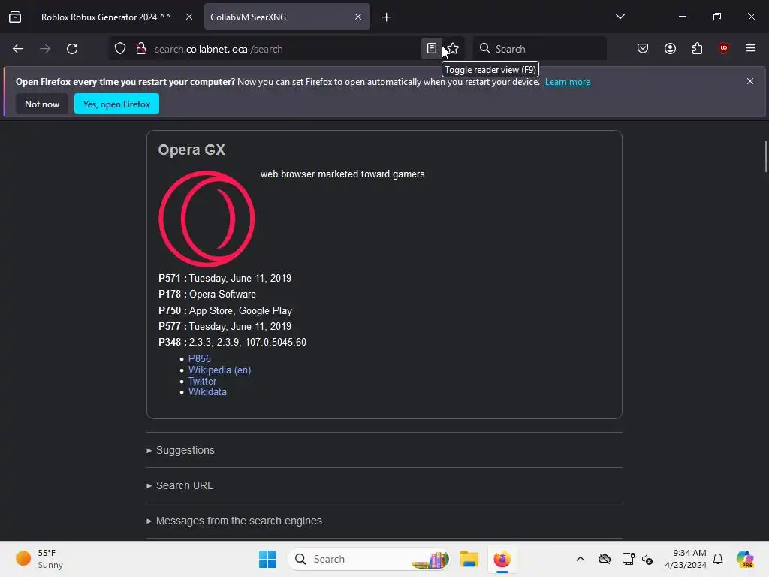Bookmark this page with star icon

point(453,49)
